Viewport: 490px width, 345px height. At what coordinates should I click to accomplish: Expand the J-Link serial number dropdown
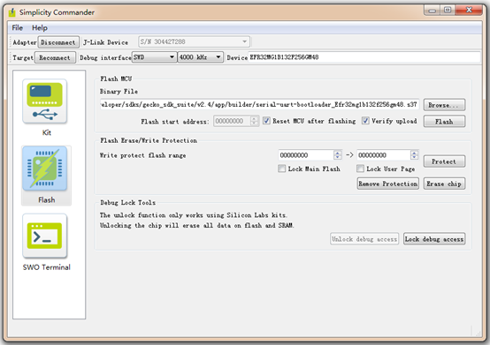194,41
